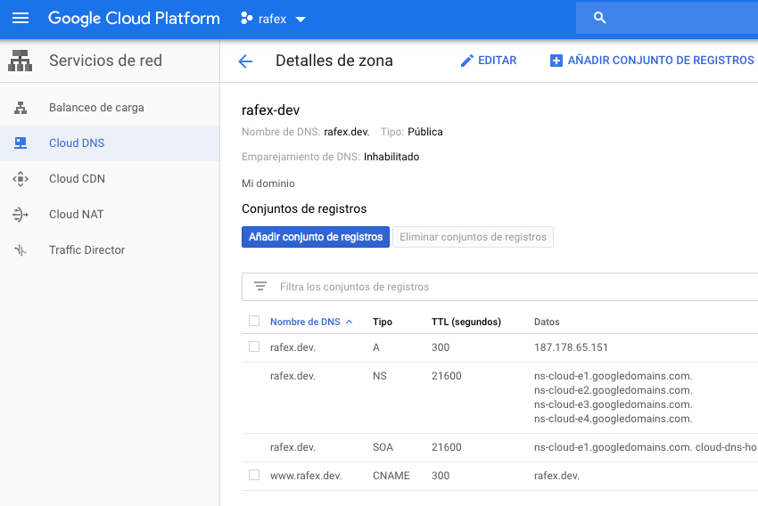Click the filter lines icon

coord(260,286)
